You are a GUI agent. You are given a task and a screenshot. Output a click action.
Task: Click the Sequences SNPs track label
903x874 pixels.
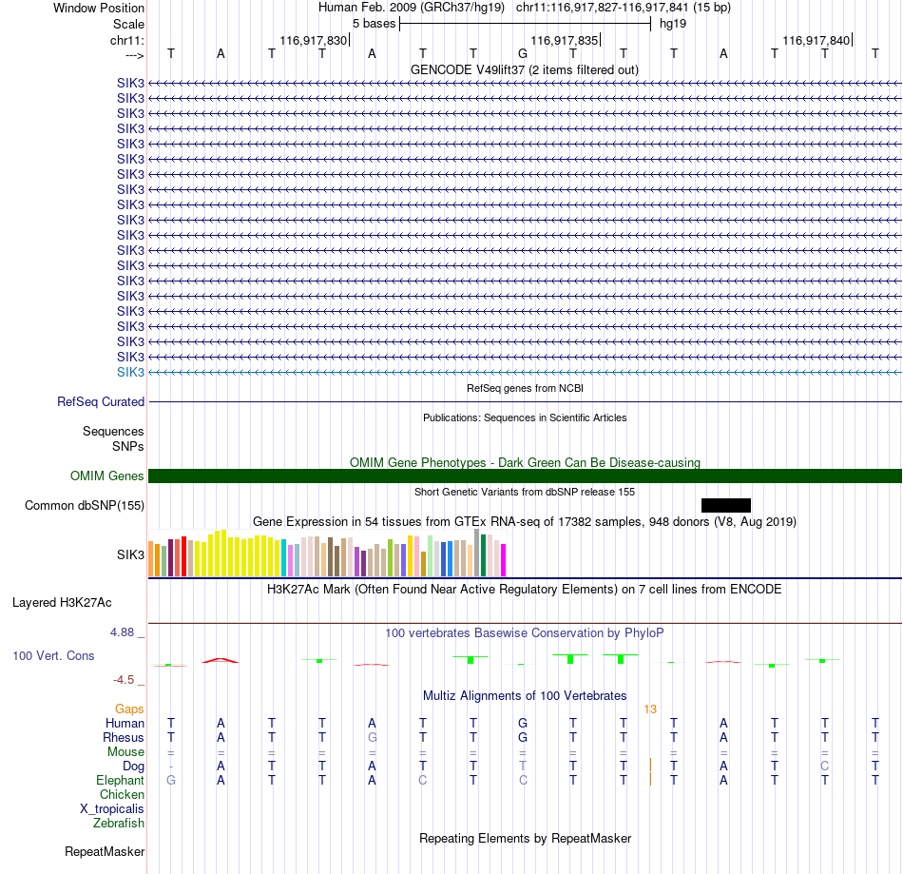pyautogui.click(x=113, y=438)
